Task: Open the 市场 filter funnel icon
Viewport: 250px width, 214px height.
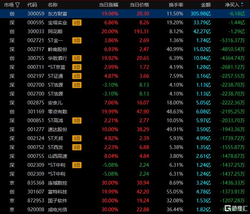Action: (x=17, y=5)
